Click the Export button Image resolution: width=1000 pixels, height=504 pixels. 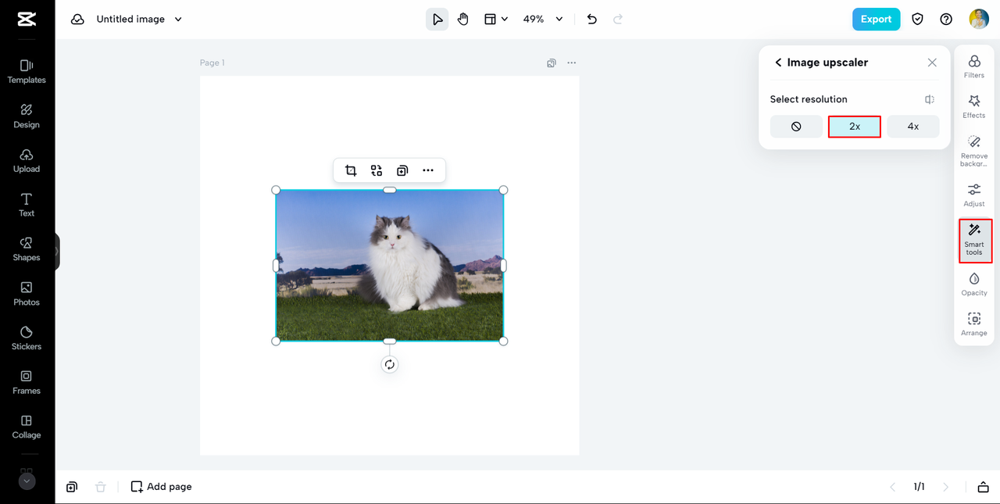click(x=876, y=20)
